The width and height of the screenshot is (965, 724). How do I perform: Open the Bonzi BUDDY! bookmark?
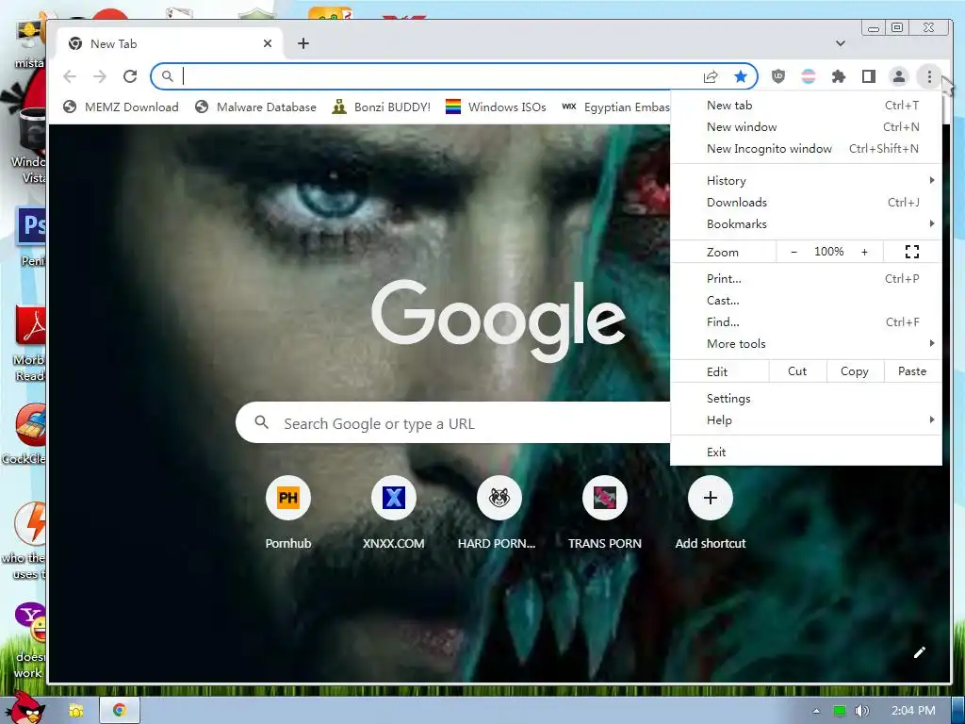[x=381, y=107]
